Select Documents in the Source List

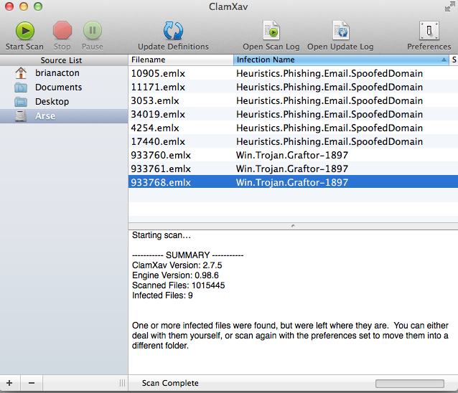coord(58,87)
